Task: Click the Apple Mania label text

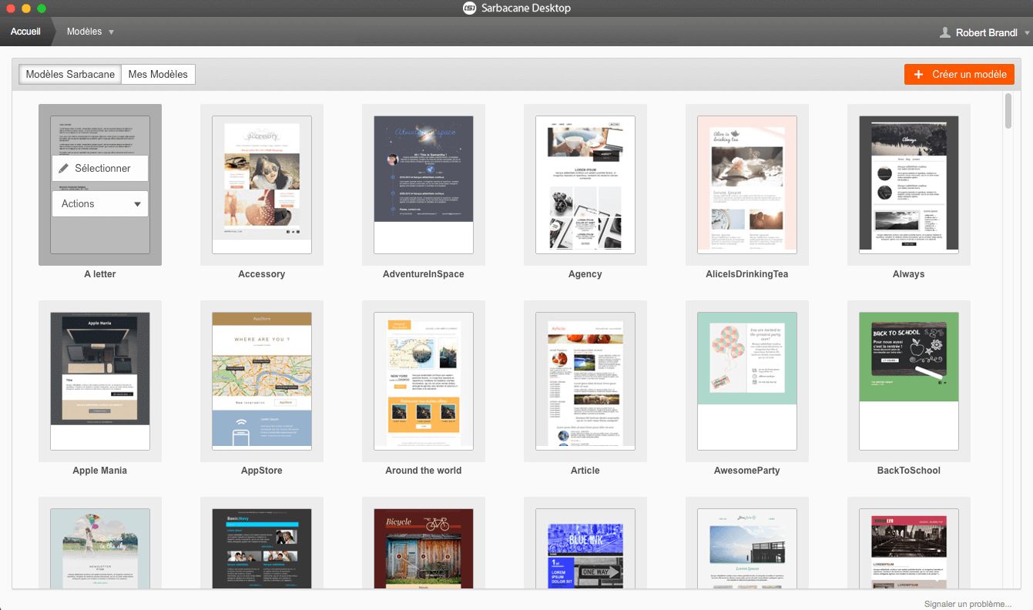Action: coord(100,471)
